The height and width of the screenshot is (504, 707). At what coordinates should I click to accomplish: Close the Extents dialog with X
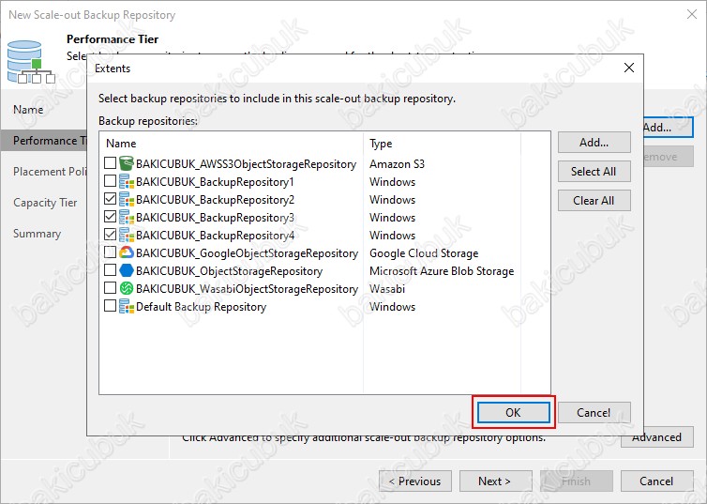pos(629,68)
